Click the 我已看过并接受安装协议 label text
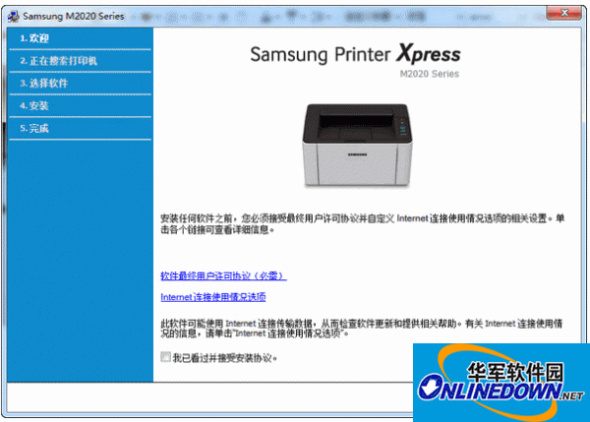This screenshot has height=422, width=590. [x=224, y=358]
